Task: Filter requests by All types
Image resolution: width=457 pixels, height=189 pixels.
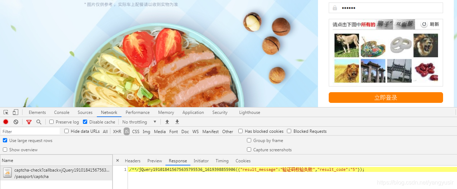Action: 105,131
